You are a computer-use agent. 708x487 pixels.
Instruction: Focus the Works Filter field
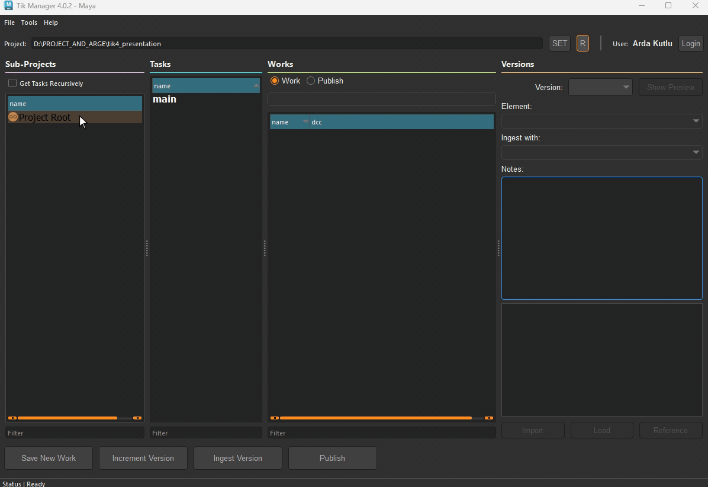pyautogui.click(x=382, y=432)
